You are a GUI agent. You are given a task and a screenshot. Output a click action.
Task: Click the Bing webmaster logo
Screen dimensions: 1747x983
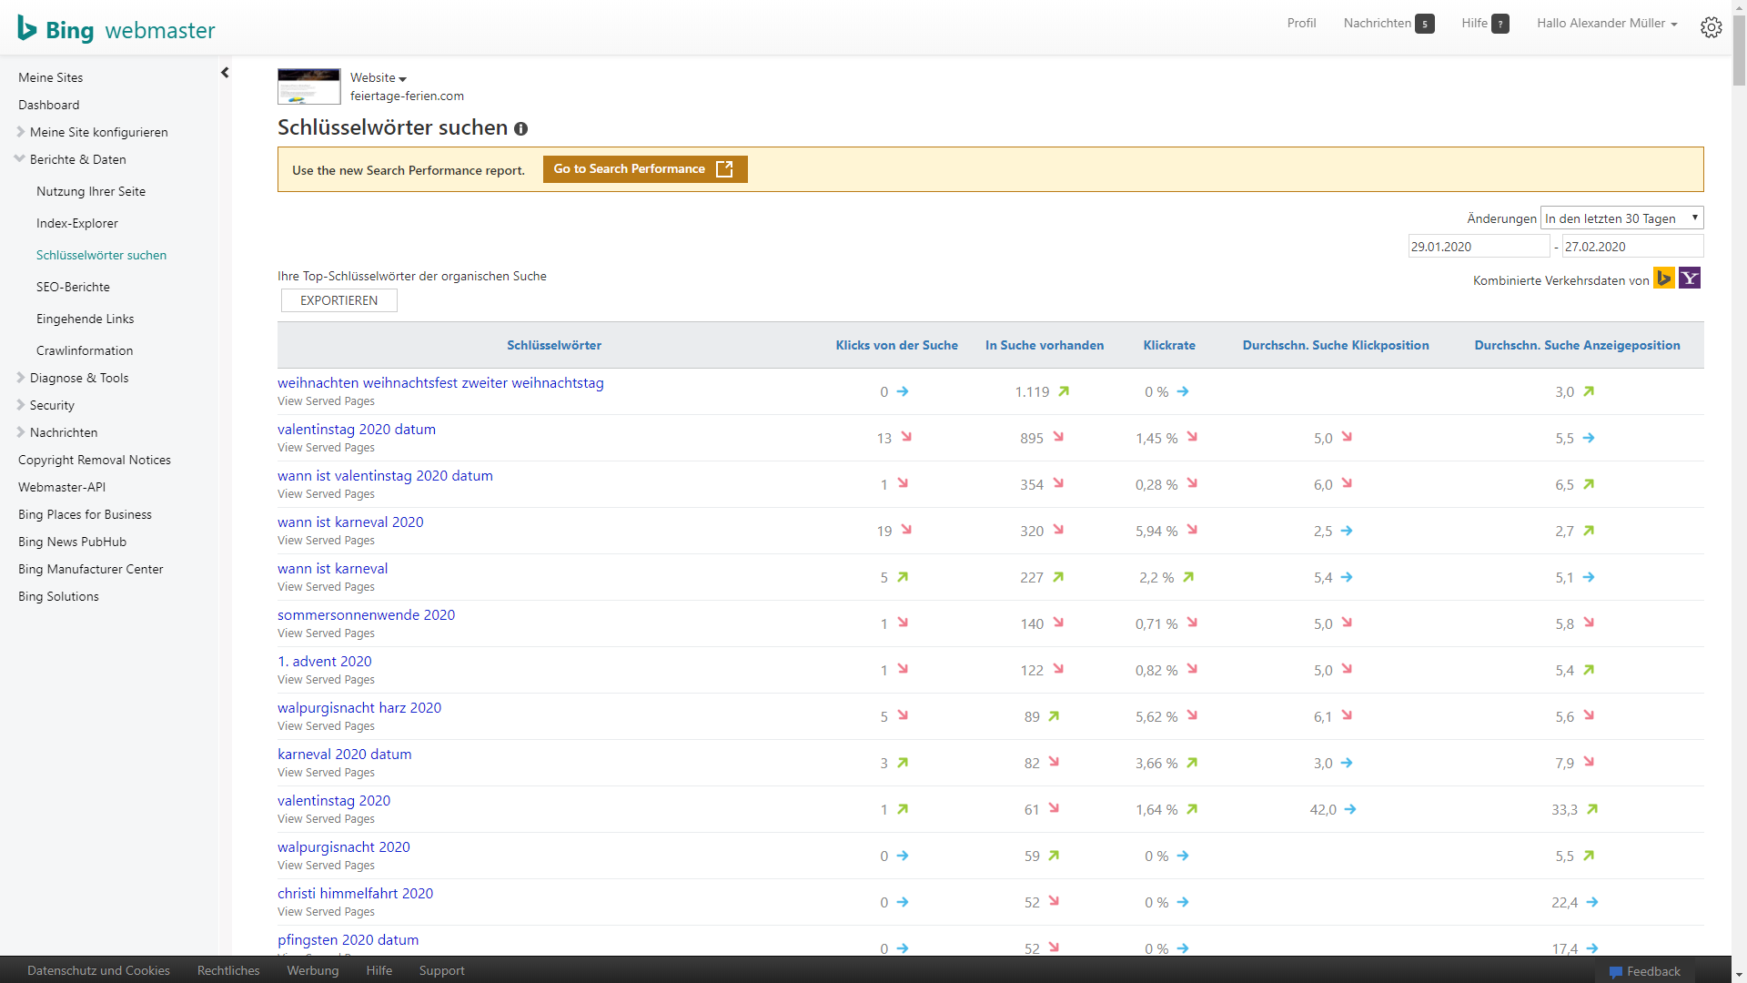click(116, 29)
